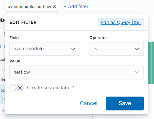Screen dimensions: 154x119
Task: Expand the Value dropdown chevron
Action: pos(137,72)
